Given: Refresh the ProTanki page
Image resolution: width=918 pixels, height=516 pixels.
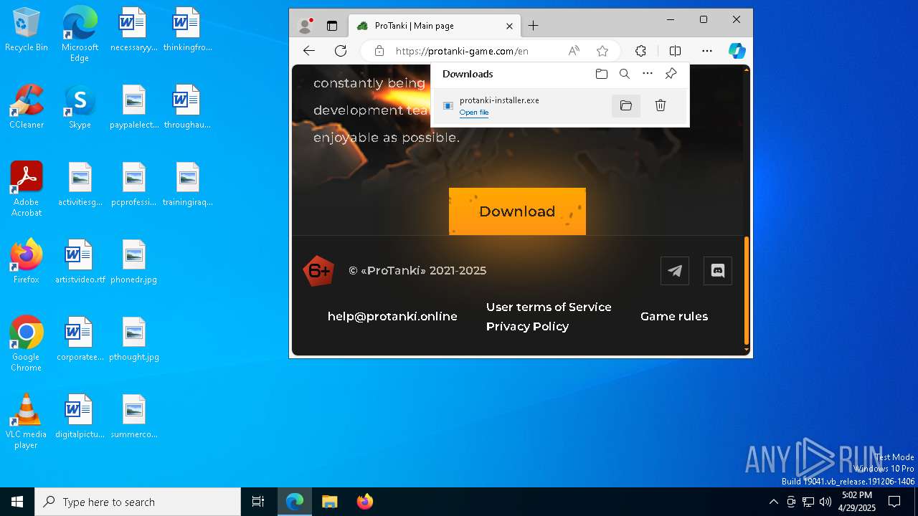Looking at the screenshot, I should click(341, 51).
